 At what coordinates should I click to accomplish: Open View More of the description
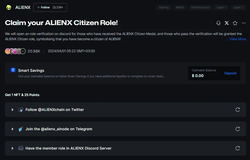coord(236,39)
